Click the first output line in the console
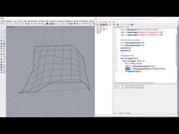 click(129, 86)
